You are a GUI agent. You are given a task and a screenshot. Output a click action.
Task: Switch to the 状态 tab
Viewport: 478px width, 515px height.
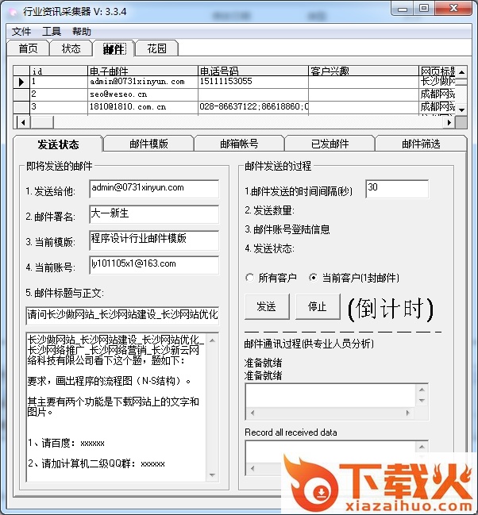click(x=71, y=48)
